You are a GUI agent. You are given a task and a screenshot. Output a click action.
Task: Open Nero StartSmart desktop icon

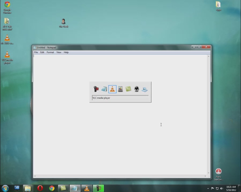click(x=219, y=171)
